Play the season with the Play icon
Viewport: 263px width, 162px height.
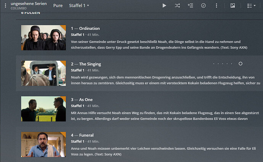point(164,6)
